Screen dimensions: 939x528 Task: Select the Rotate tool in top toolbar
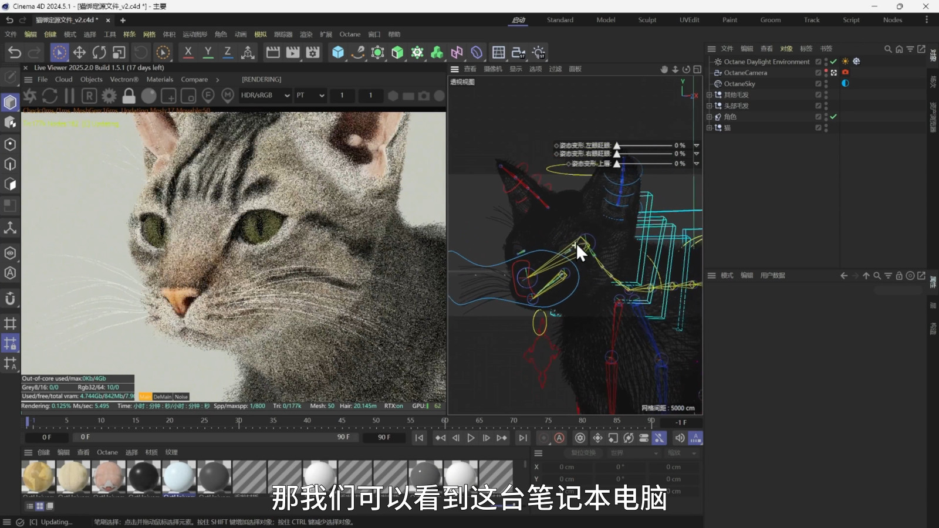(x=99, y=52)
